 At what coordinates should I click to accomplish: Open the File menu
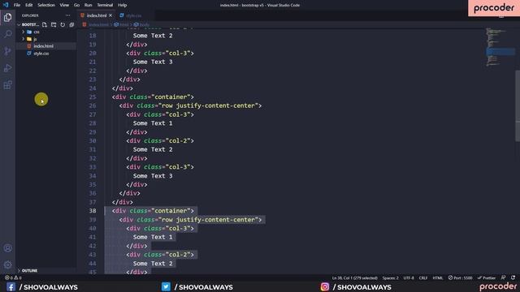(x=17, y=5)
